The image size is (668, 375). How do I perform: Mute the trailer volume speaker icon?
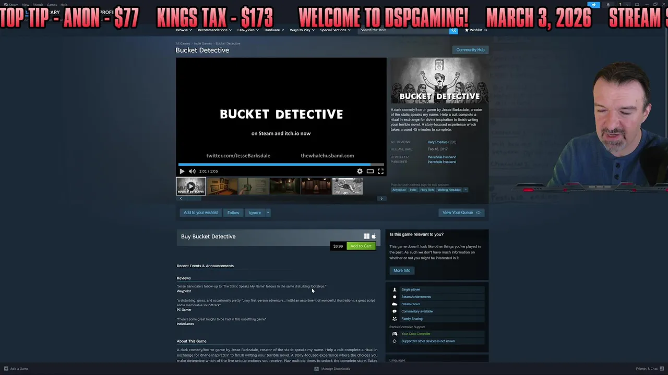192,171
